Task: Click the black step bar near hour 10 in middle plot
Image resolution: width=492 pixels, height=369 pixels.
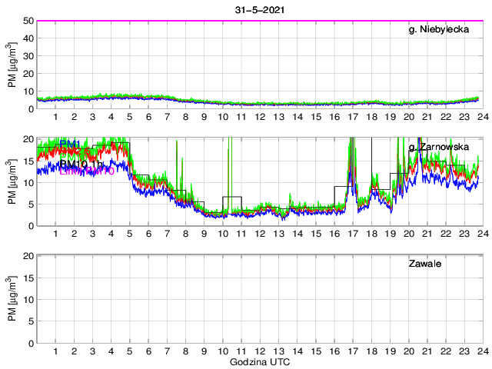Action: [x=232, y=197]
